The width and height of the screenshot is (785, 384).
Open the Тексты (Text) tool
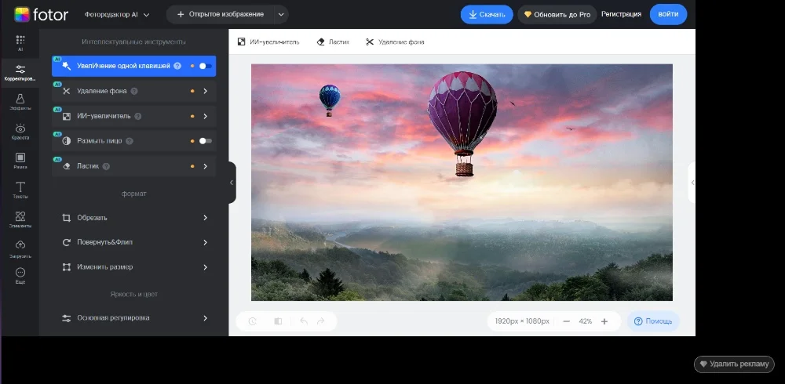[x=20, y=190]
